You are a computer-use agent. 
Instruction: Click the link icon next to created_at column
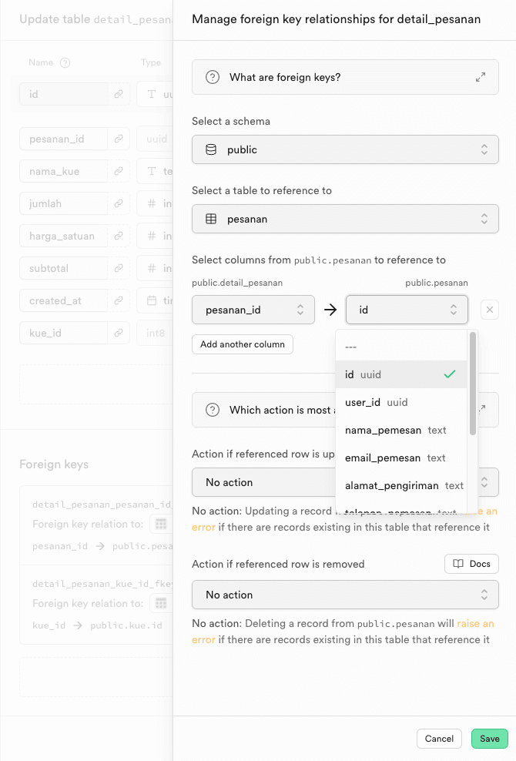tap(119, 300)
